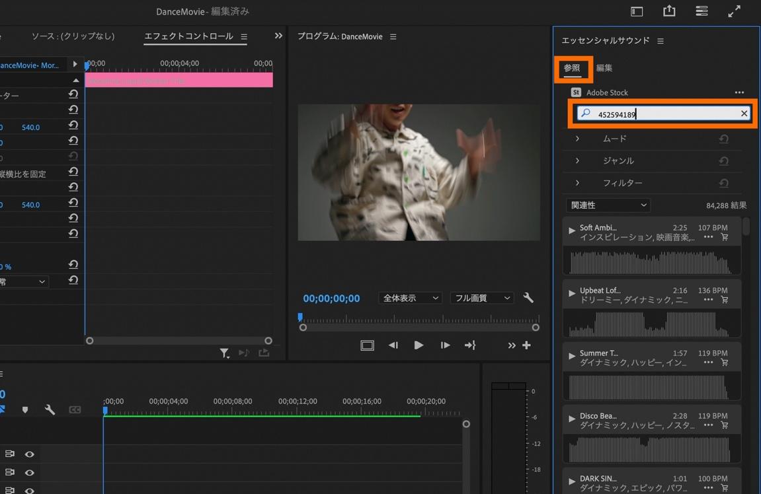This screenshot has height=494, width=761.
Task: Open more options for Disco Bea track
Action: pos(708,425)
